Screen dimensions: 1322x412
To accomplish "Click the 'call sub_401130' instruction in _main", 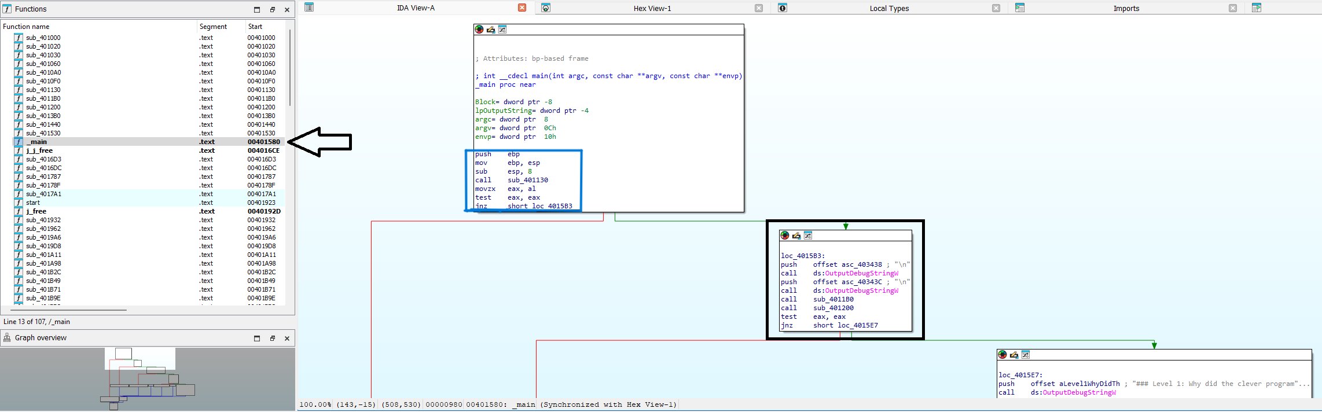I will 512,180.
